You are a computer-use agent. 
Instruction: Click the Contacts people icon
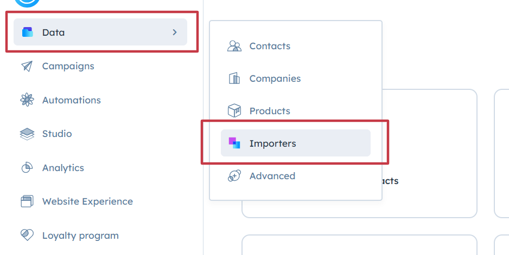click(234, 46)
